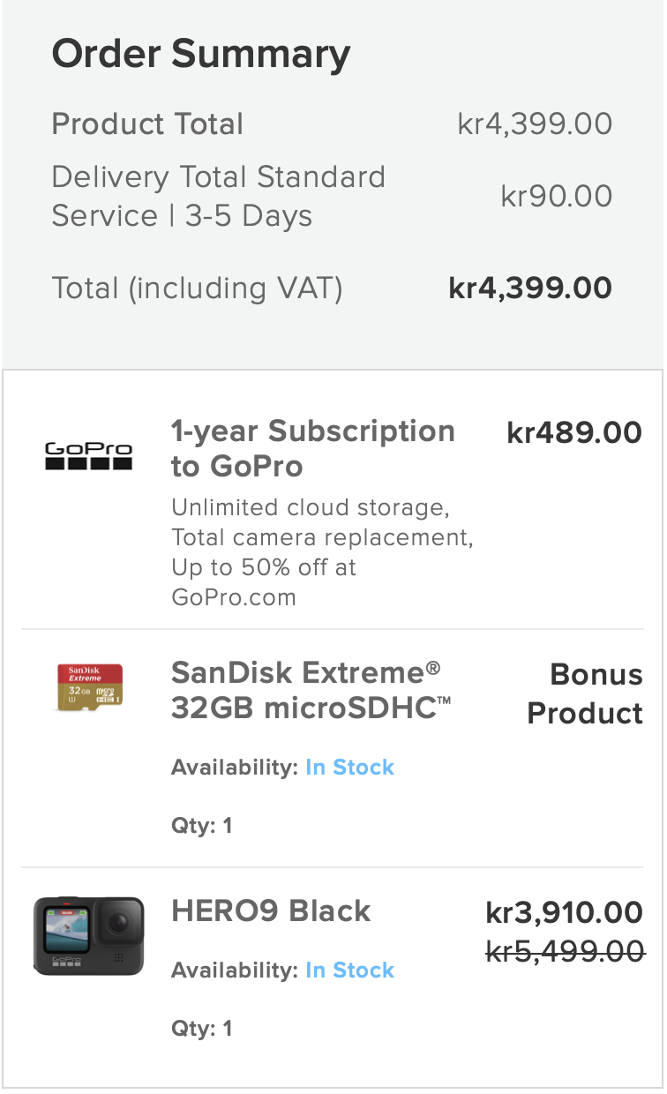The width and height of the screenshot is (667, 1094).
Task: Click the Order Summary heading
Action: pyautogui.click(x=201, y=55)
